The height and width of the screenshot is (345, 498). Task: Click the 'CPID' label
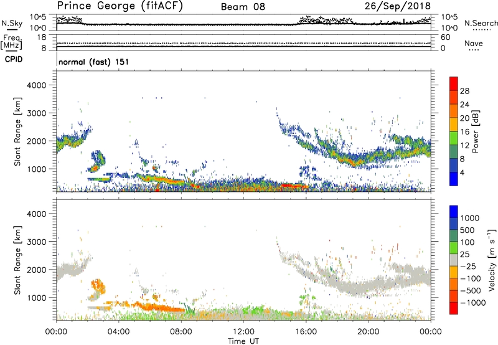pyautogui.click(x=14, y=59)
